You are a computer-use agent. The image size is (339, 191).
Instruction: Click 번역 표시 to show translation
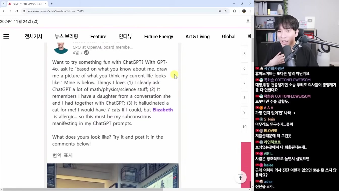tap(63, 155)
